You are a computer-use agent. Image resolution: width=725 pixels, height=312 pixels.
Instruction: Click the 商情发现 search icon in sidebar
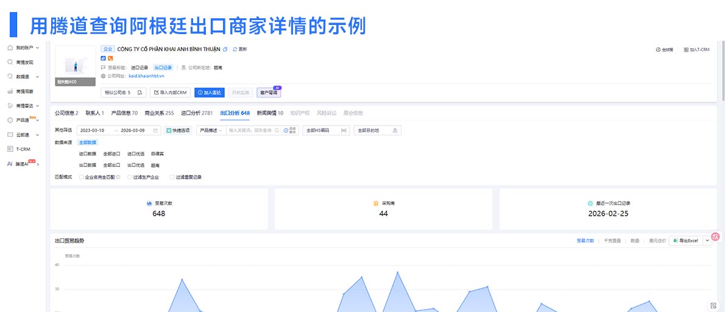tap(10, 62)
